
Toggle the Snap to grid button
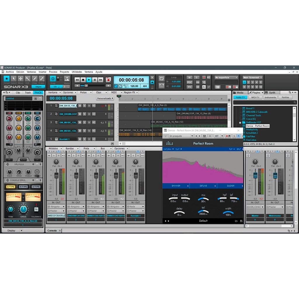coord(53,79)
